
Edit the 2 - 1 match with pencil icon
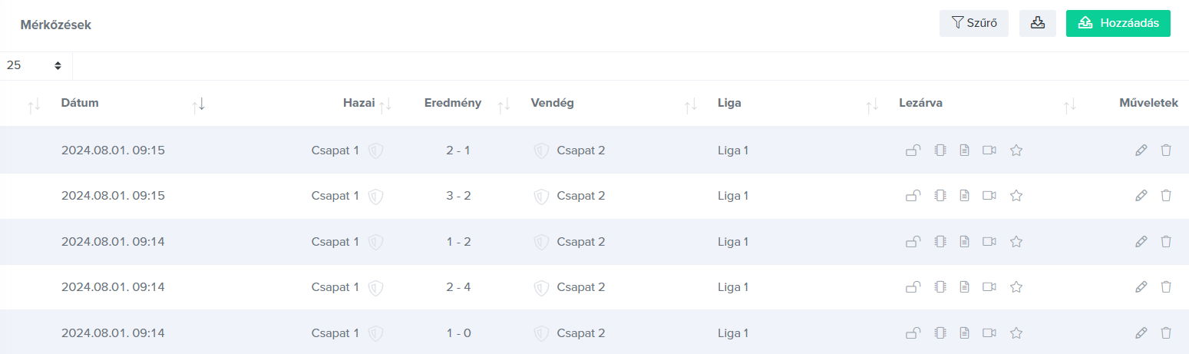tap(1141, 151)
